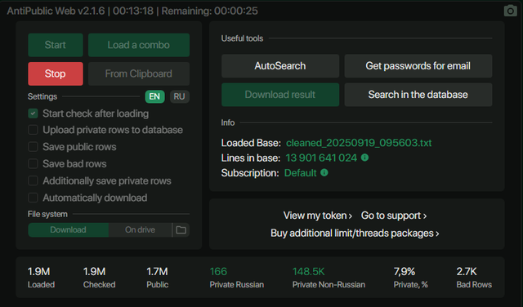Open the AutoSearch tool
Image resolution: width=523 pixels, height=307 pixels.
tap(280, 66)
